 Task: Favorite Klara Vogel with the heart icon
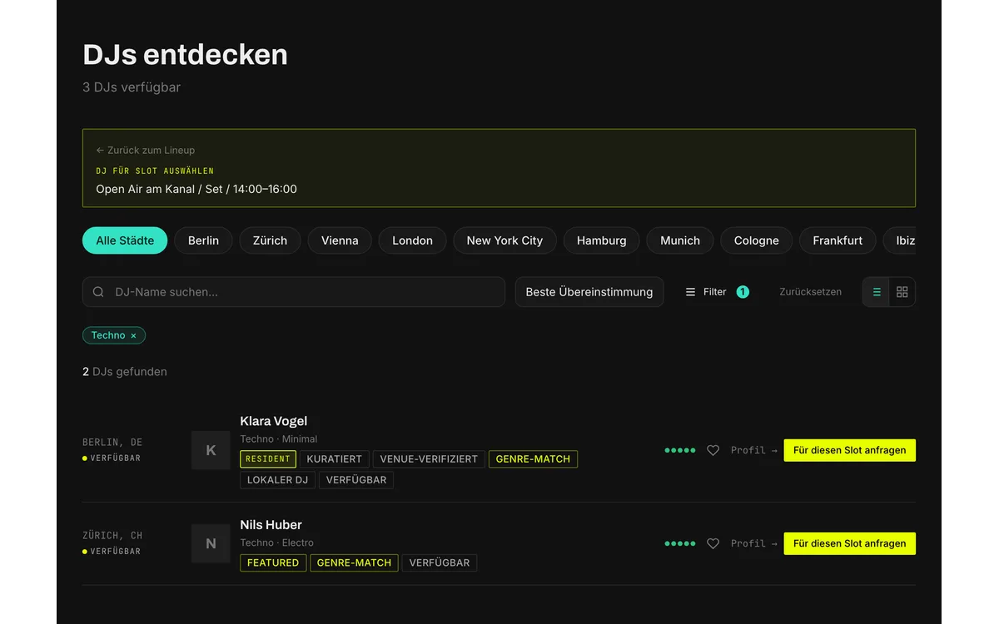click(713, 450)
